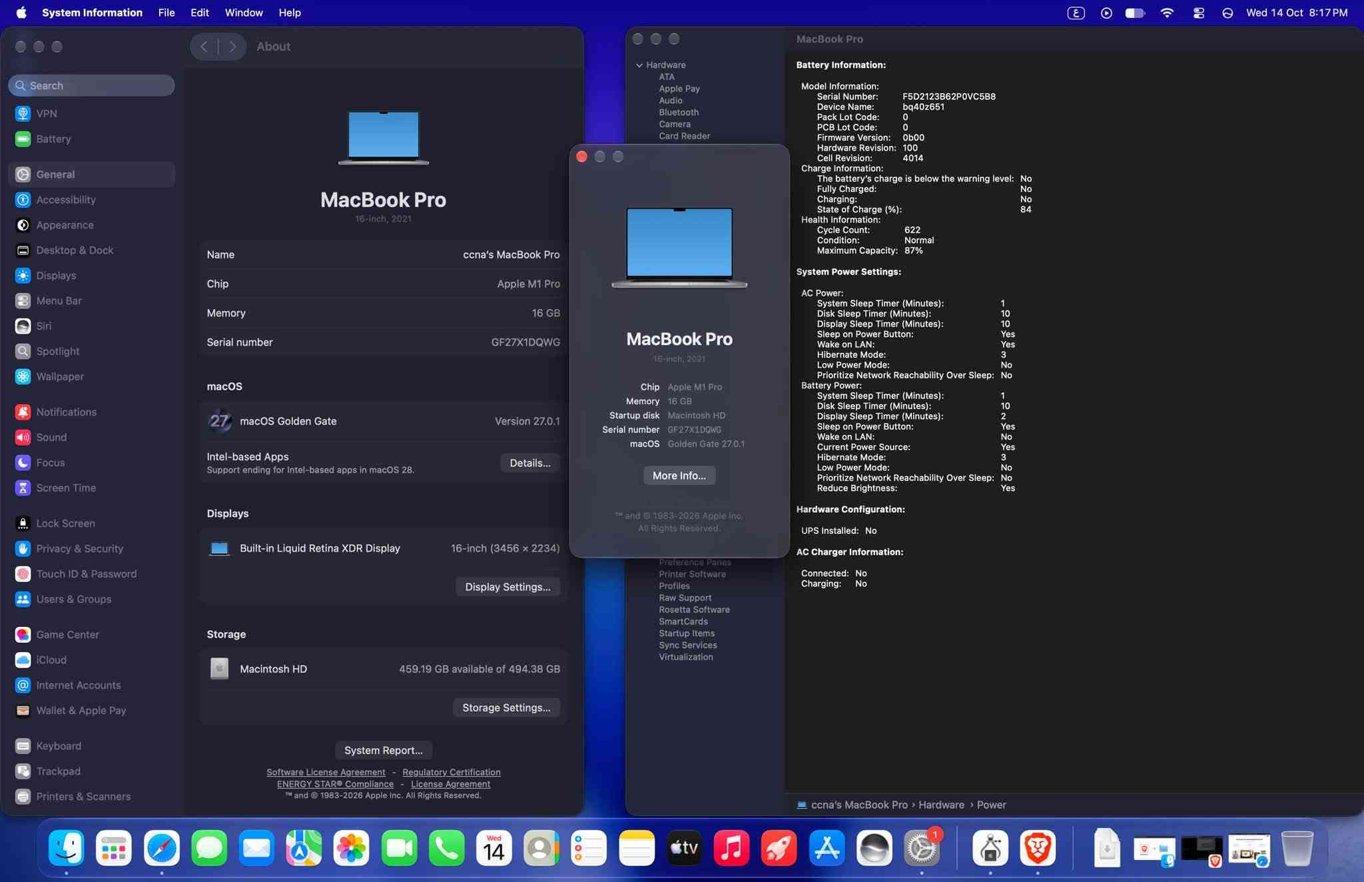The height and width of the screenshot is (882, 1364).
Task: Collapse the Hardware tree section
Action: pyautogui.click(x=639, y=65)
